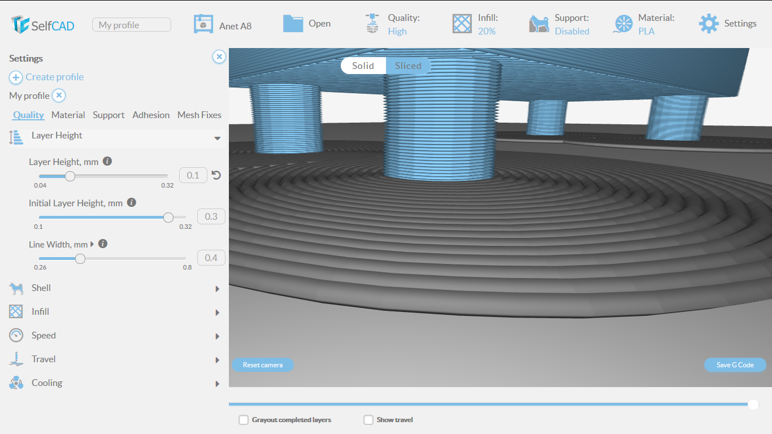Select the Mesh Fixes tab
This screenshot has width=772, height=434.
click(x=199, y=115)
